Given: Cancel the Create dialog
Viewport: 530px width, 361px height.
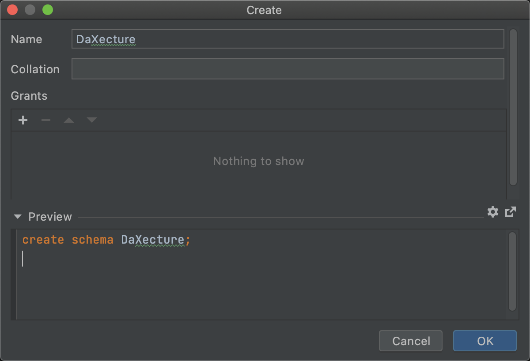Looking at the screenshot, I should [411, 341].
